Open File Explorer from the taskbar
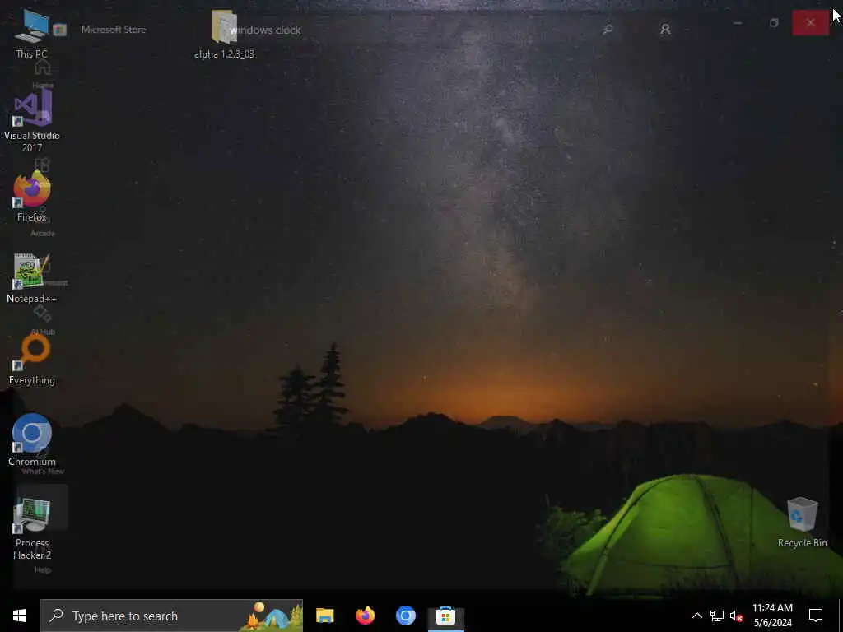The image size is (843, 632). 324,616
